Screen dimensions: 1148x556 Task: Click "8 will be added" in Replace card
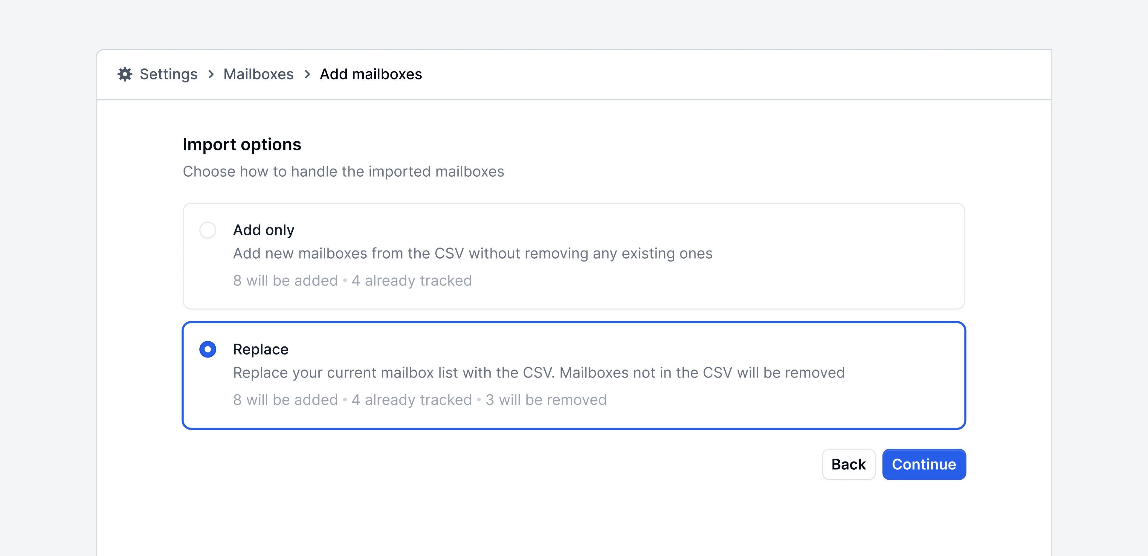pos(285,400)
